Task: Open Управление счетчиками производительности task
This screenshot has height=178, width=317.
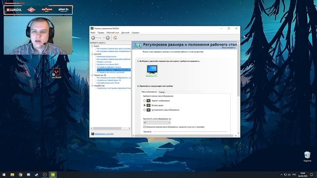Action: (x=113, y=88)
